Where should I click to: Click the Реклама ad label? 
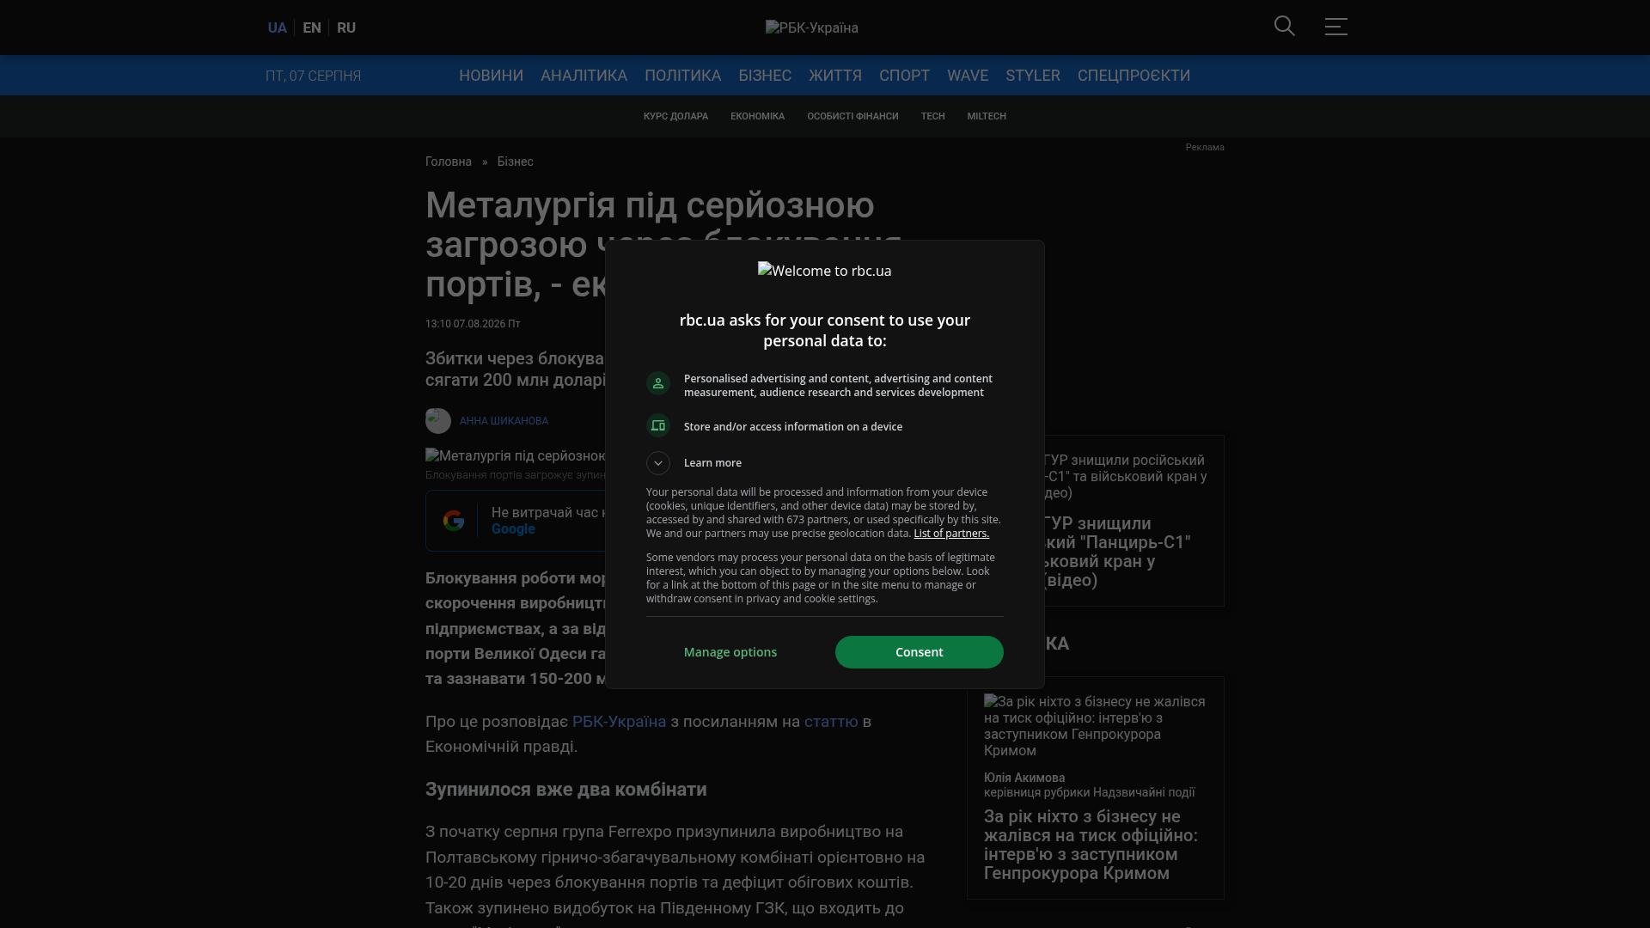click(1205, 148)
